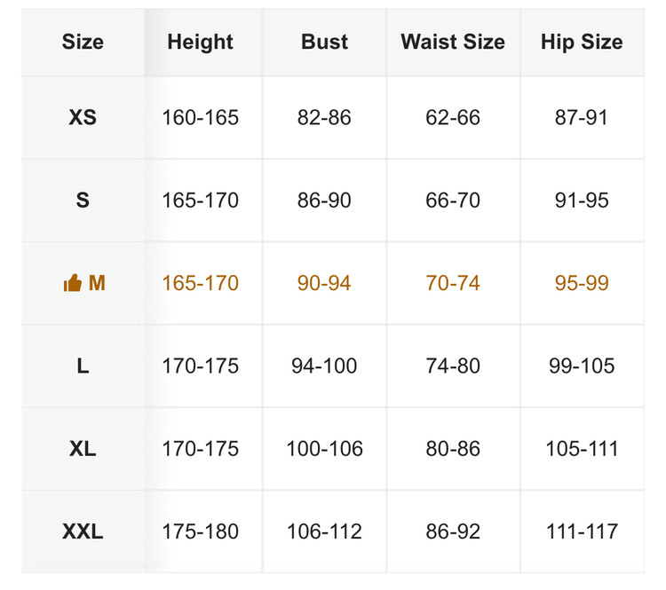Click the M waist value 70-74
Screen dimensions: 666x590
coord(453,284)
